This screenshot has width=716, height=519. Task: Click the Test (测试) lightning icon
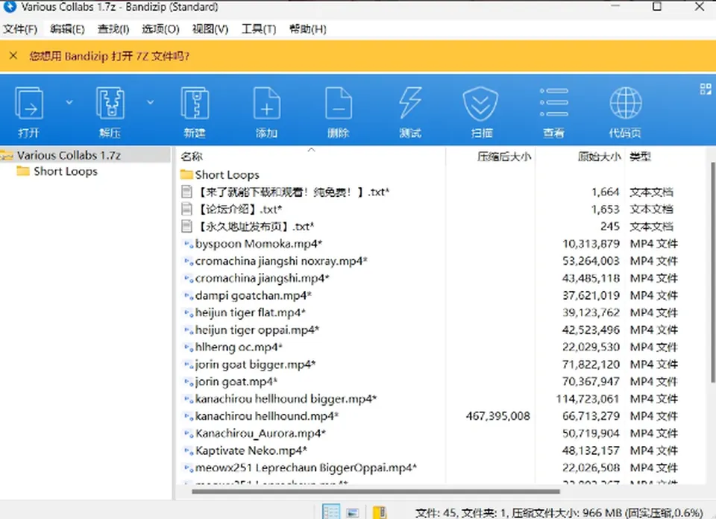[410, 111]
